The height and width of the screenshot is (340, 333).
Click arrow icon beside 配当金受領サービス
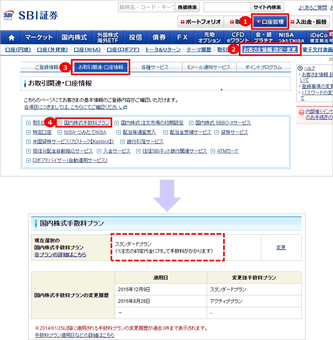pos(166,133)
